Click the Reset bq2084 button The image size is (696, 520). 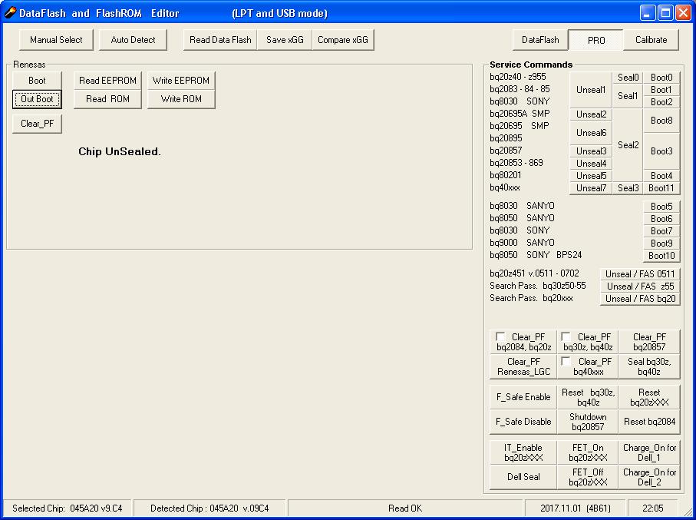649,422
